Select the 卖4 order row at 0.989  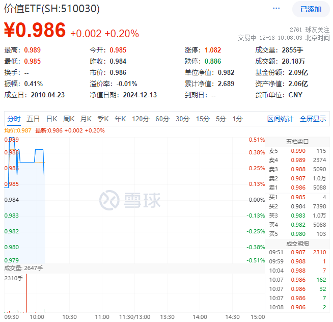pyautogui.click(x=297, y=160)
